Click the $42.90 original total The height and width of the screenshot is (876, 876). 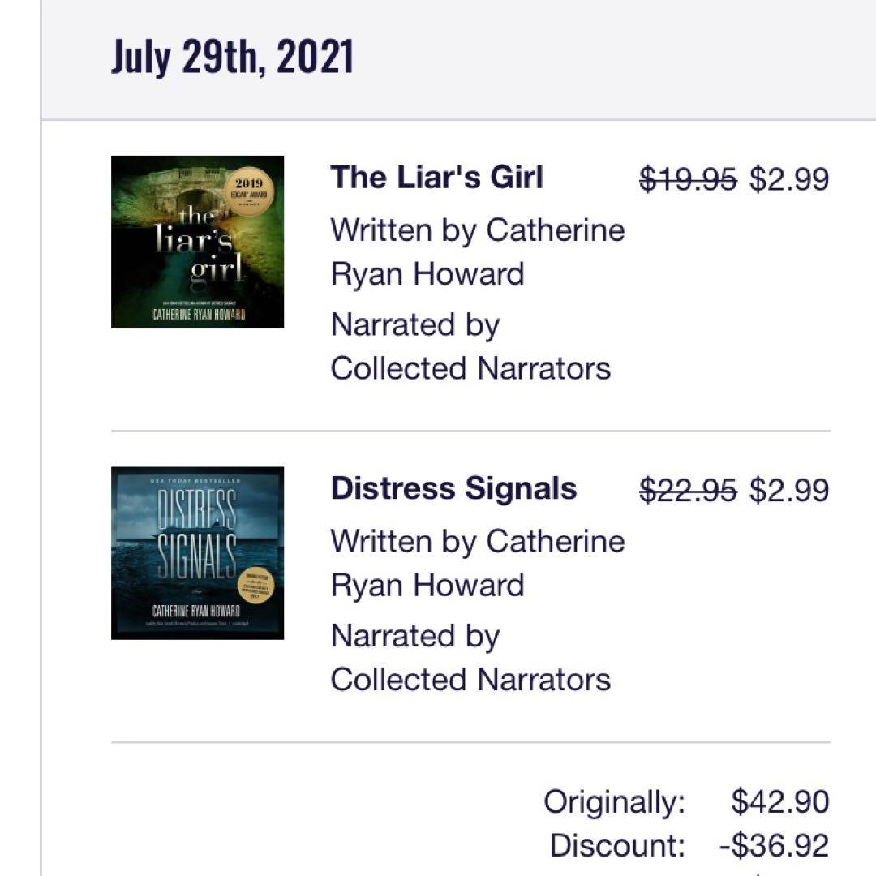click(779, 802)
